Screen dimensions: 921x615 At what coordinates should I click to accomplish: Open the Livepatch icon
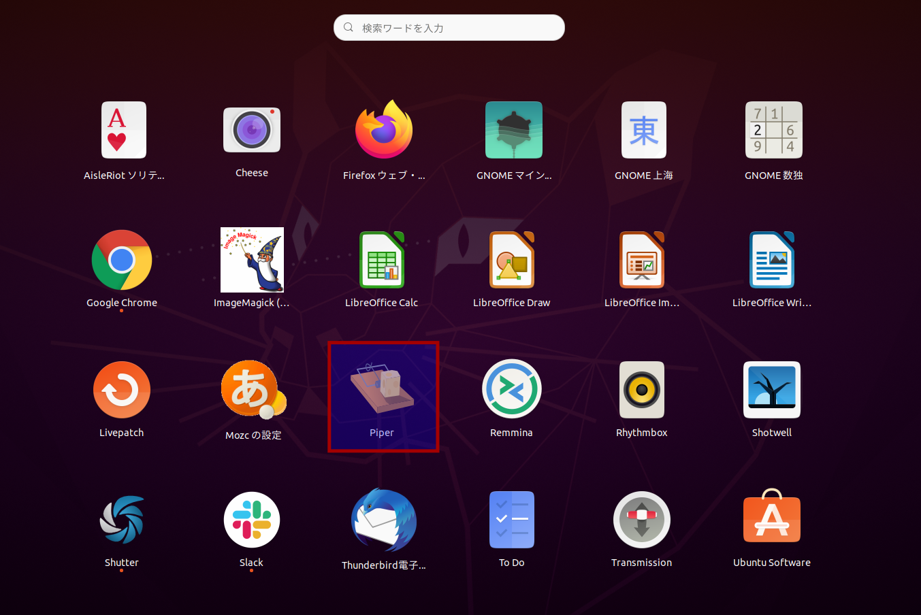(x=122, y=390)
